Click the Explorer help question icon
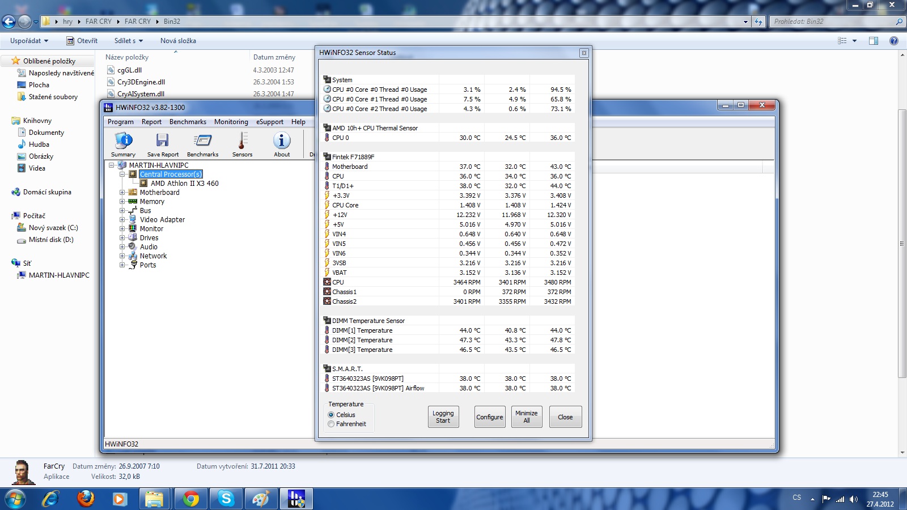 pyautogui.click(x=894, y=41)
